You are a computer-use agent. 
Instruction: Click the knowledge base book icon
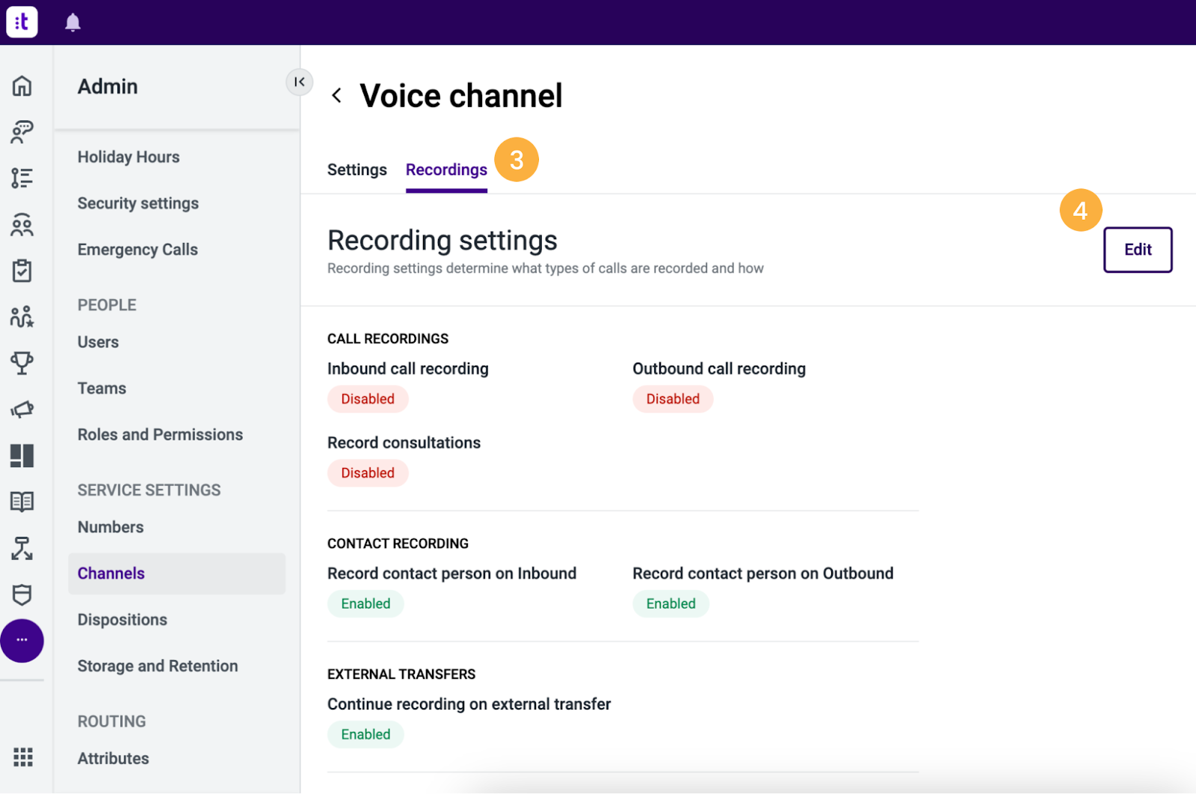point(22,501)
